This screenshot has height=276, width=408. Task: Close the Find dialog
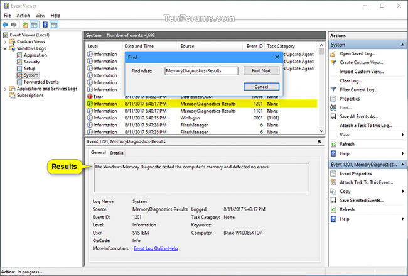coord(277,57)
